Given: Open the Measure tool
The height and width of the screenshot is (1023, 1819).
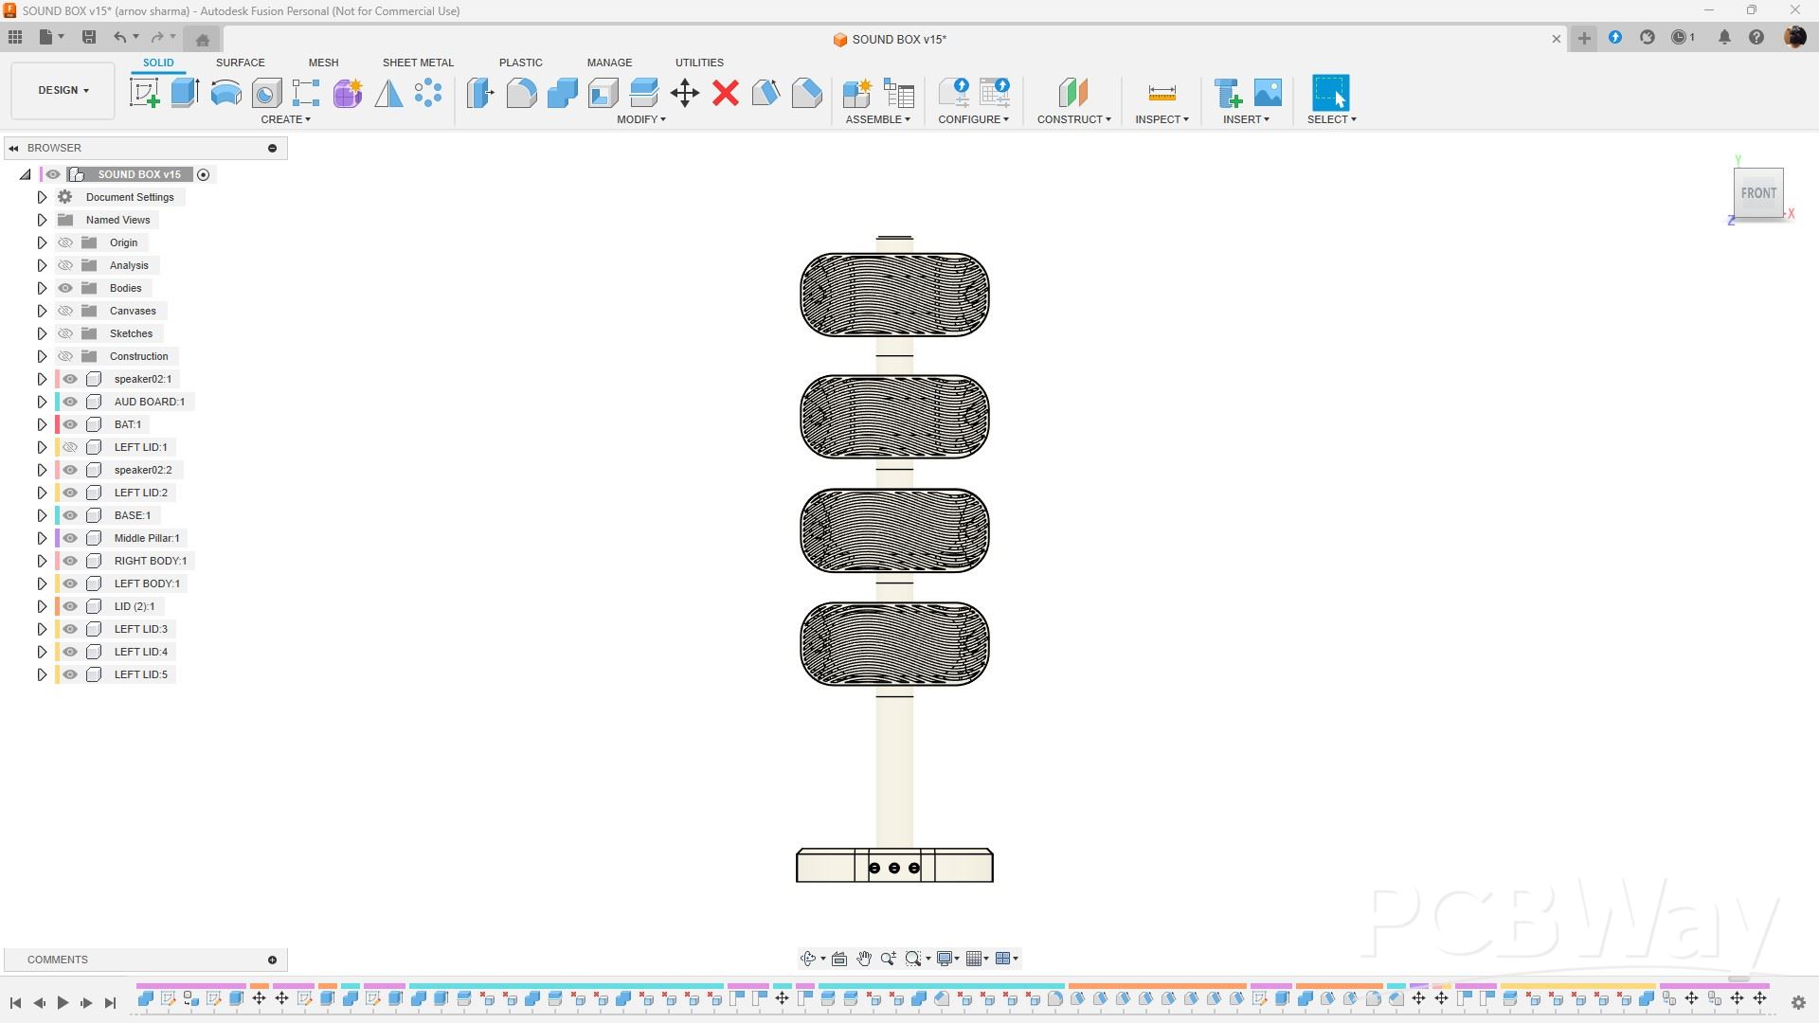Looking at the screenshot, I should click(1162, 93).
